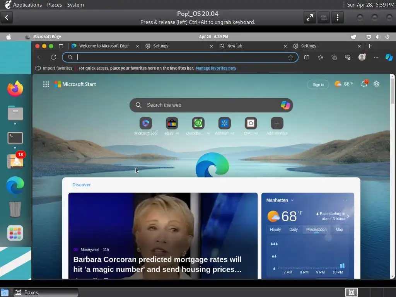This screenshot has height=297, width=396.
Task: Click the Edge back navigation arrow
Action: (40, 57)
